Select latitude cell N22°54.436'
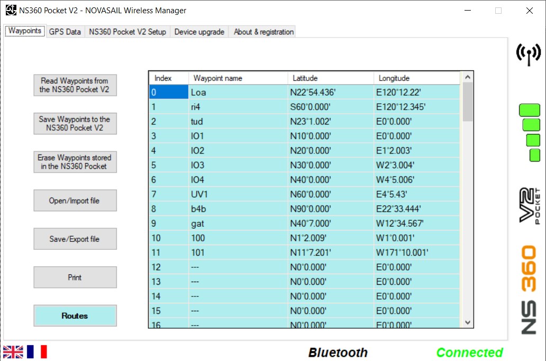The height and width of the screenshot is (361, 546). (x=331, y=92)
